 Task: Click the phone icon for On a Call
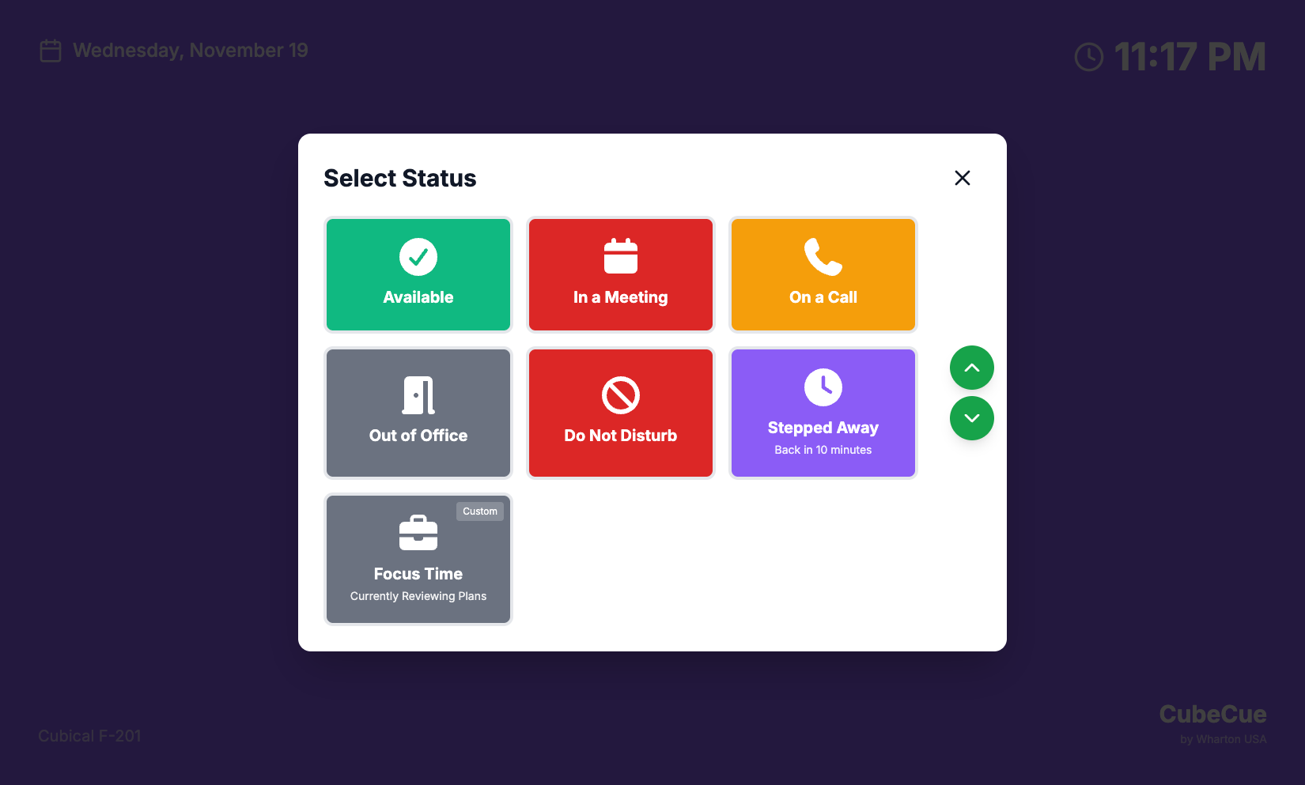click(x=823, y=257)
